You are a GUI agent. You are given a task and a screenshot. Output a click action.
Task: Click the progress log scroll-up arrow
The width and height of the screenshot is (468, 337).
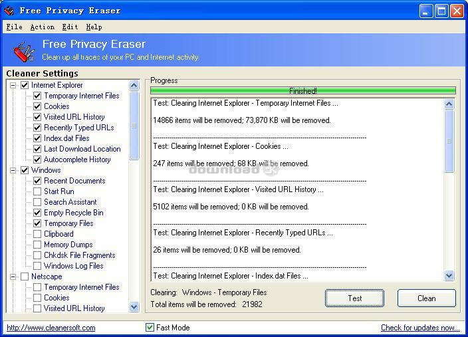point(449,104)
